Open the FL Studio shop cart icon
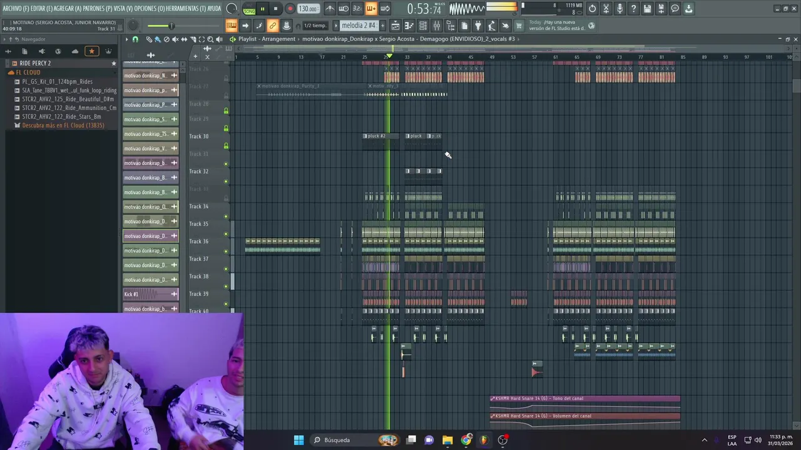This screenshot has width=801, height=450. coord(519,26)
